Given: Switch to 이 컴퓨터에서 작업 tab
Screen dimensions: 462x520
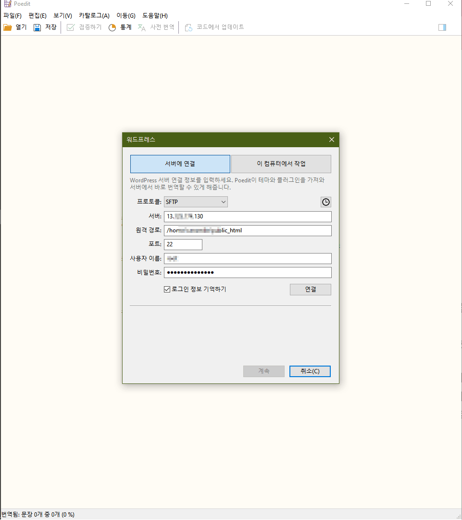Looking at the screenshot, I should 281,164.
